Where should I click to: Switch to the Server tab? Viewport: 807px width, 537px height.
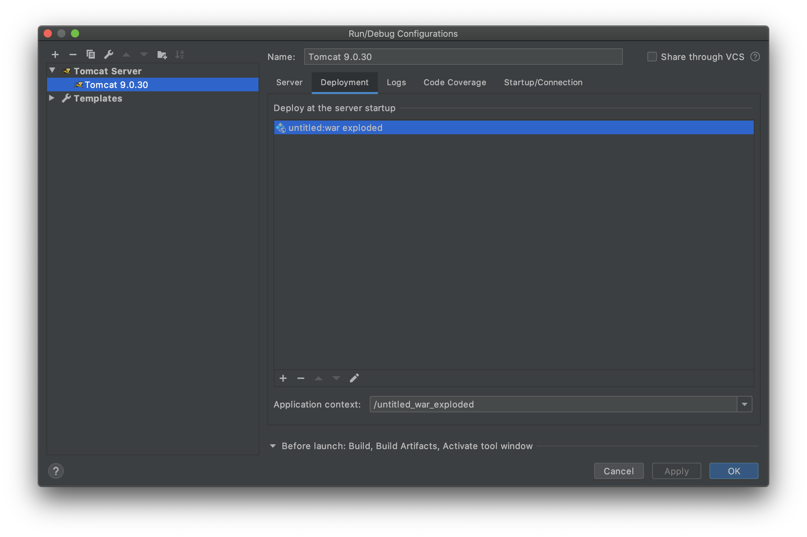point(289,82)
